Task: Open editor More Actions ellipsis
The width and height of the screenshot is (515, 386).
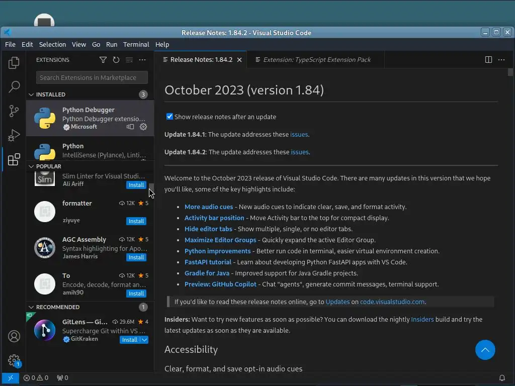Action: tap(501, 60)
